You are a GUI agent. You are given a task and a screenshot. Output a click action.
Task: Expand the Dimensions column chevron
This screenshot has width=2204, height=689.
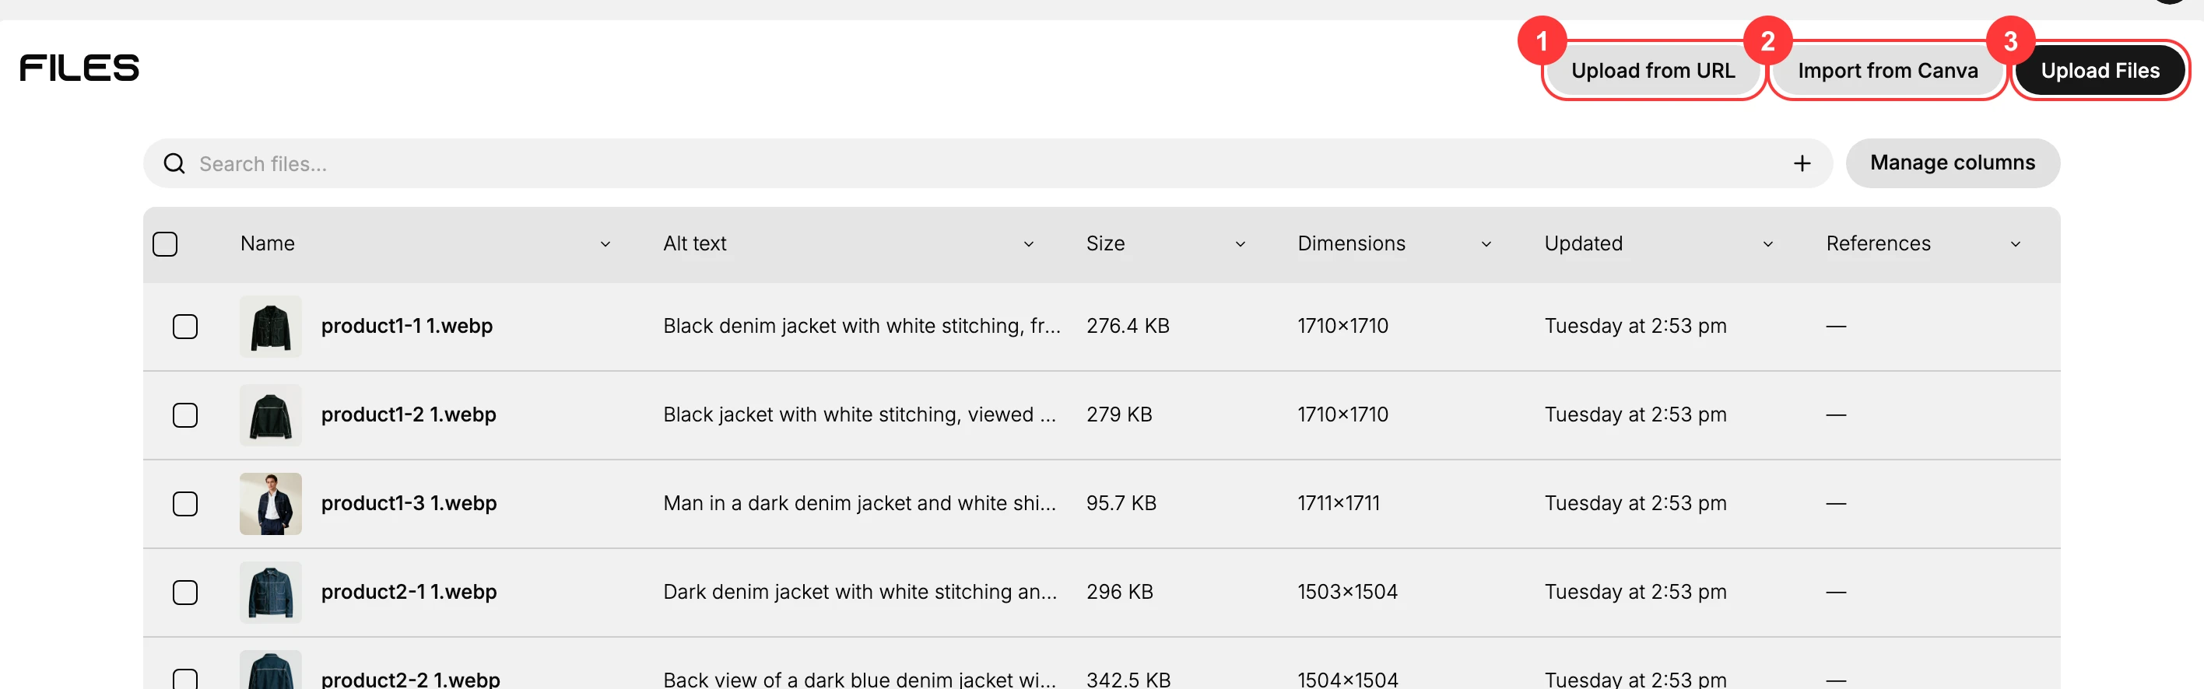[1486, 244]
